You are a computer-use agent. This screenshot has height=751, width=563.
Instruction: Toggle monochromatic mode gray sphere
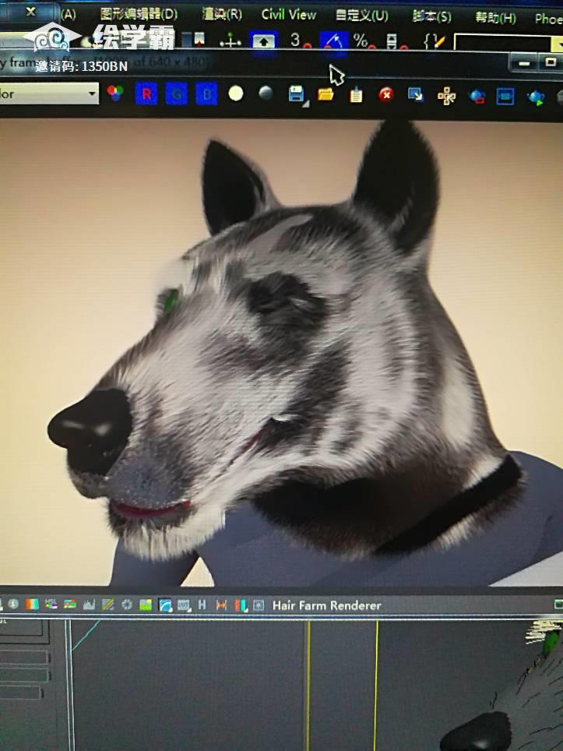click(266, 93)
